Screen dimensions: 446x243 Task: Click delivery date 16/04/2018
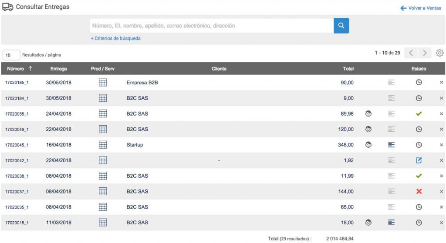(59, 145)
